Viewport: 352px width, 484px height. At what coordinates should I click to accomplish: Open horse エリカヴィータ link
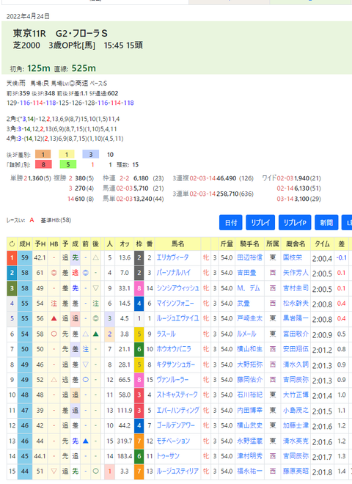pos(172,257)
